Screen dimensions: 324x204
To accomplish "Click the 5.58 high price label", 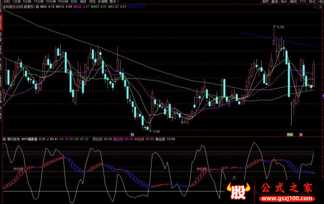I will [x=280, y=27].
